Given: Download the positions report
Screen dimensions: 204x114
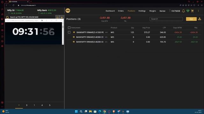Looking at the screenshot, I should 200,19.
